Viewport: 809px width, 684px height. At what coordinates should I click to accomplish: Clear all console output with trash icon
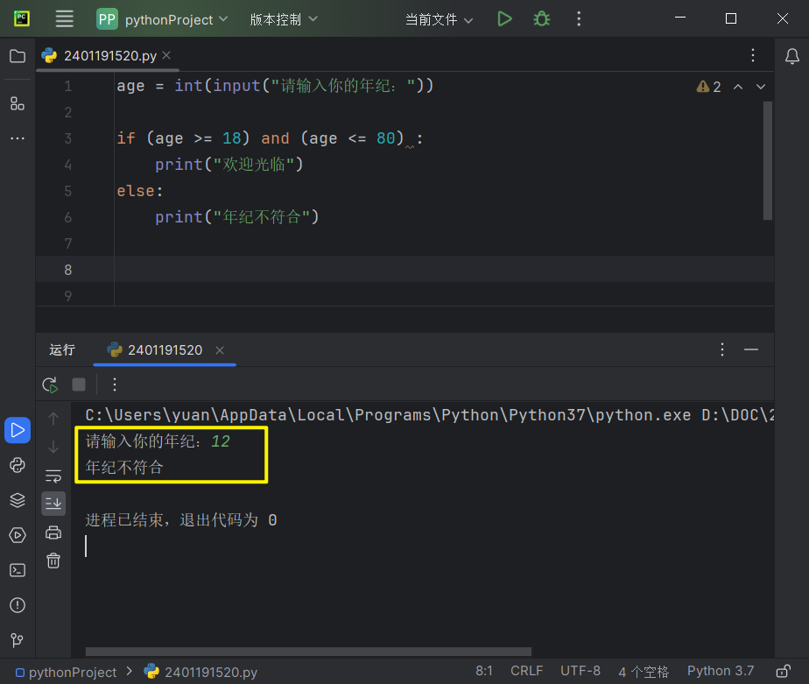(53, 561)
